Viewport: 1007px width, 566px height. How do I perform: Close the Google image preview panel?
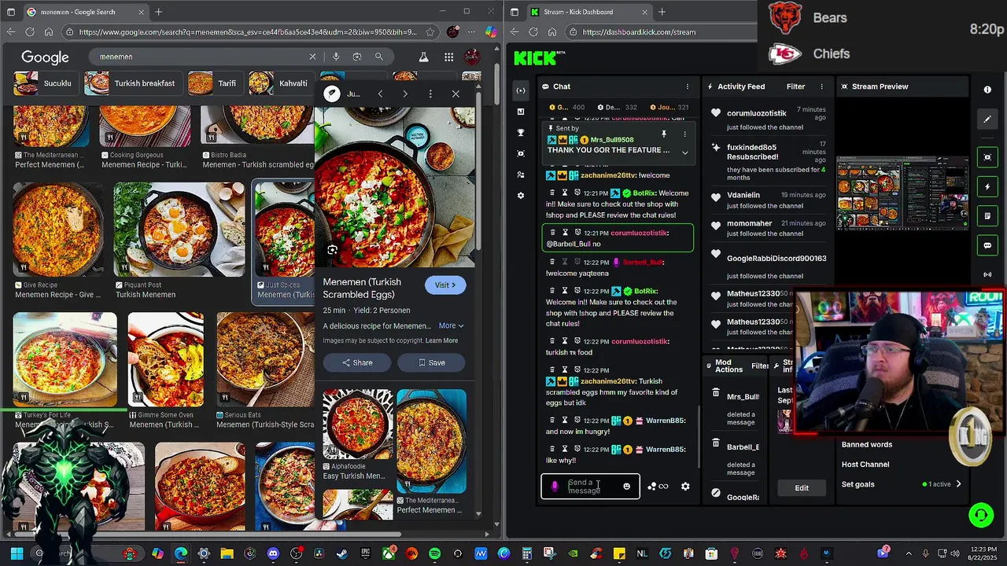(x=456, y=94)
